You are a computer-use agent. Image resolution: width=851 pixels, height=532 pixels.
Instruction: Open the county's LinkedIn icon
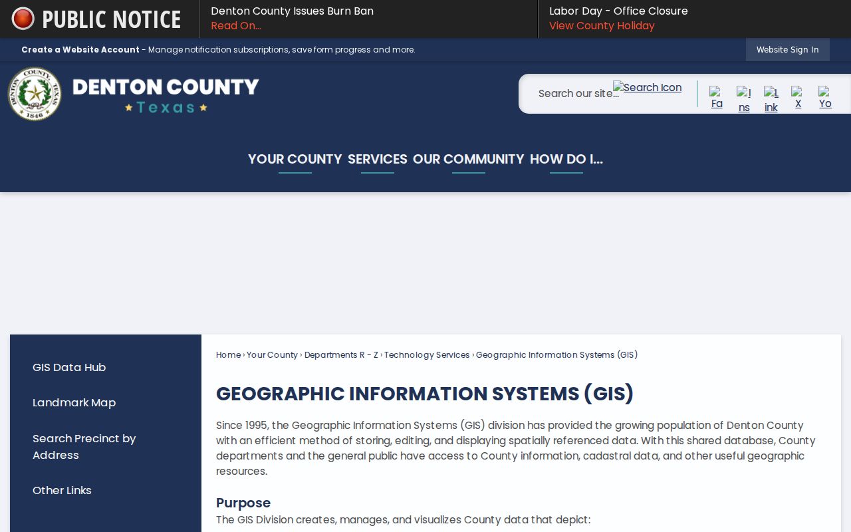[x=771, y=99]
